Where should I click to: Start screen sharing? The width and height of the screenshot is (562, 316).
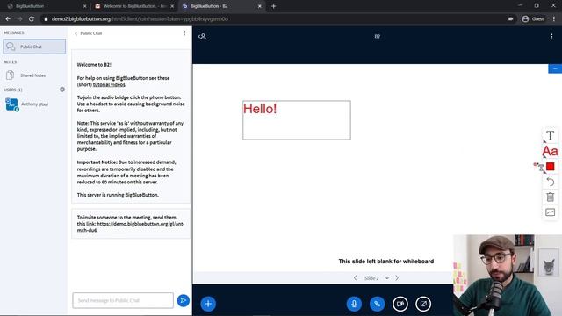click(x=423, y=304)
